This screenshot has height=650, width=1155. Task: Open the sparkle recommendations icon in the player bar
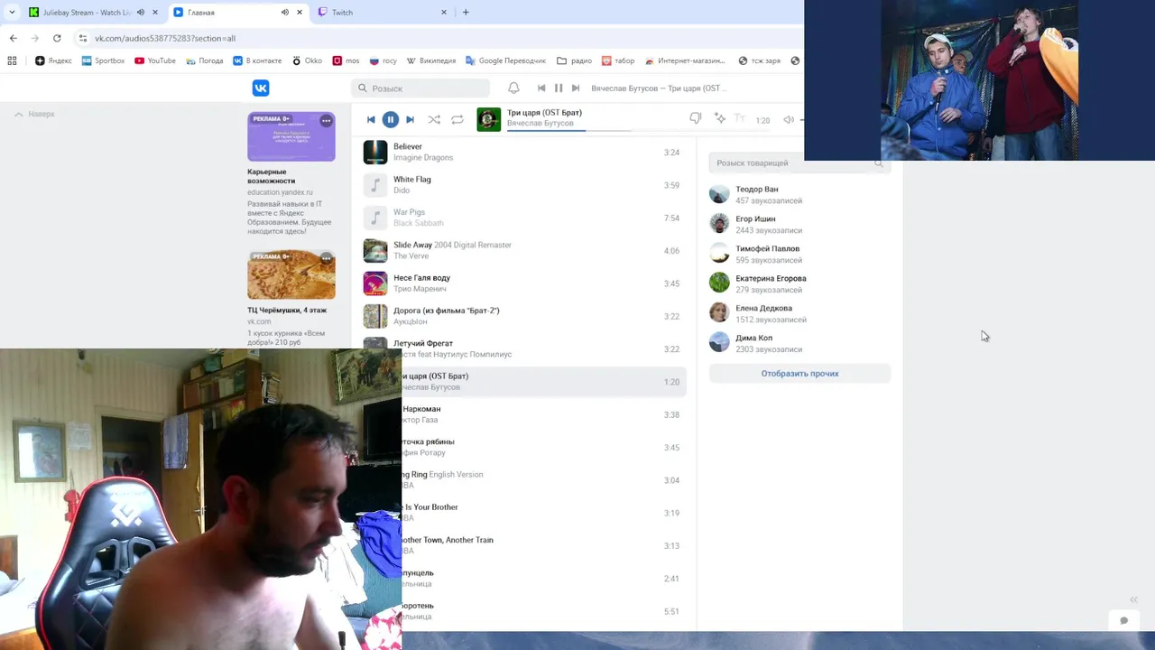(x=719, y=118)
